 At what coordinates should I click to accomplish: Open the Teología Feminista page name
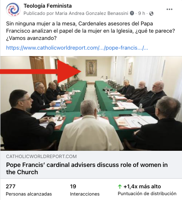48,6
